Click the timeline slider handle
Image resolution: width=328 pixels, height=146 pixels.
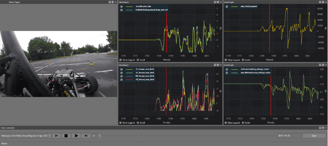click(139, 136)
